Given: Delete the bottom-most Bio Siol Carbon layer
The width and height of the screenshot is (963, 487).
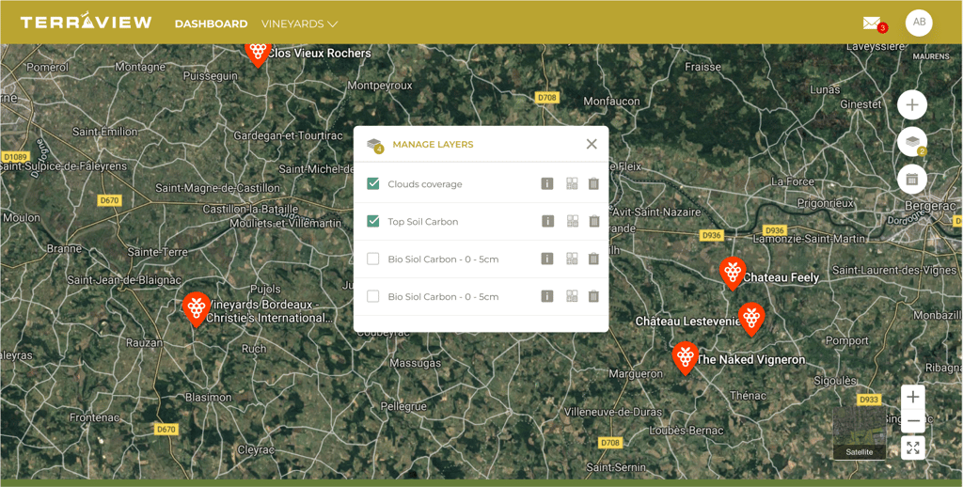Looking at the screenshot, I should 593,296.
